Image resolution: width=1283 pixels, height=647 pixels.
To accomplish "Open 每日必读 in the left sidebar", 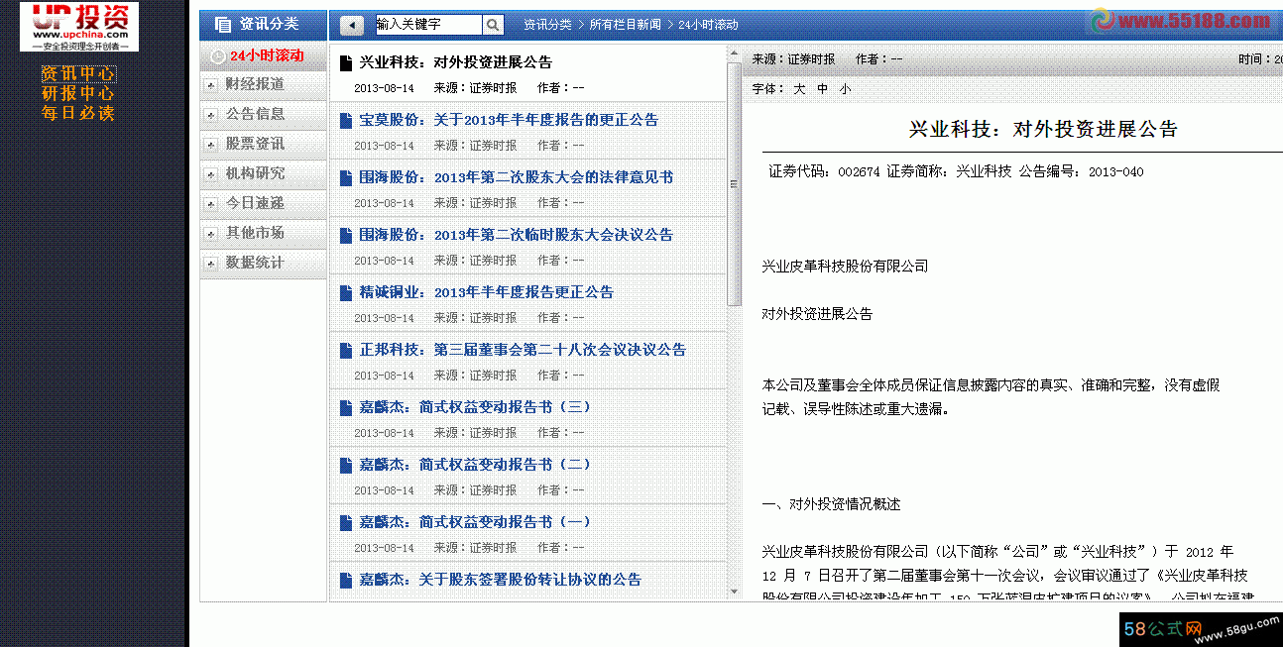I will coord(78,113).
